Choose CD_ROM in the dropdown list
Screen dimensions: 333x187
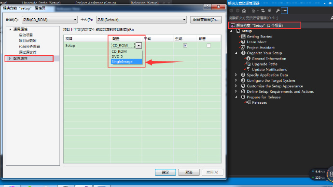click(126, 51)
